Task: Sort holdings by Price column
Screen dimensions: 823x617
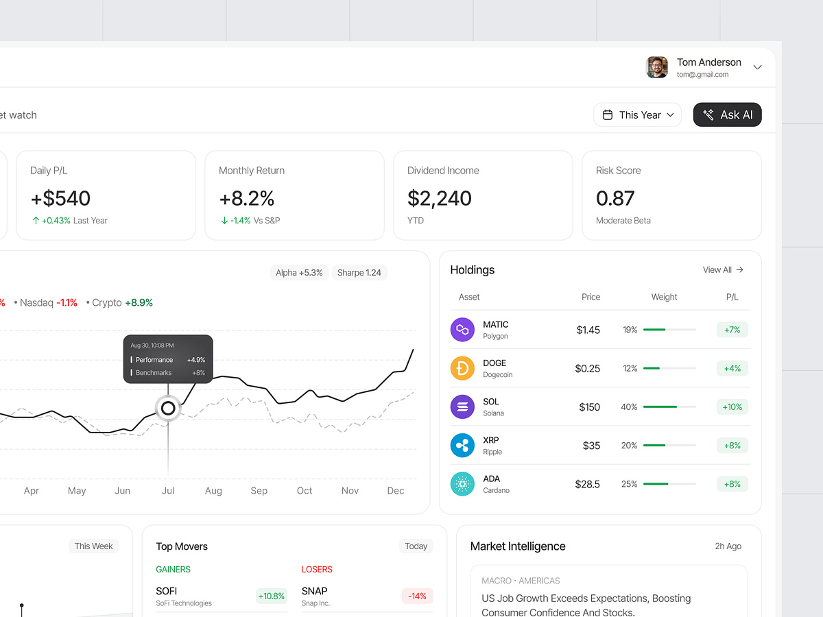Action: [591, 297]
